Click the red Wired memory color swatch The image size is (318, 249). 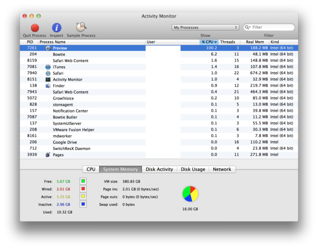point(83,189)
